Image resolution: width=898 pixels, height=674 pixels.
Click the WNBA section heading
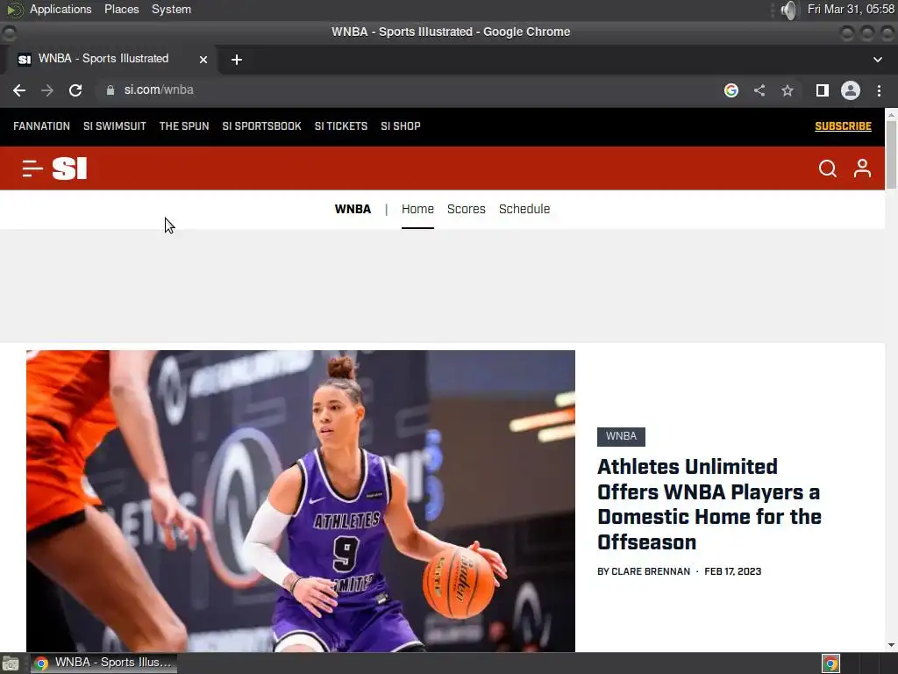tap(353, 209)
